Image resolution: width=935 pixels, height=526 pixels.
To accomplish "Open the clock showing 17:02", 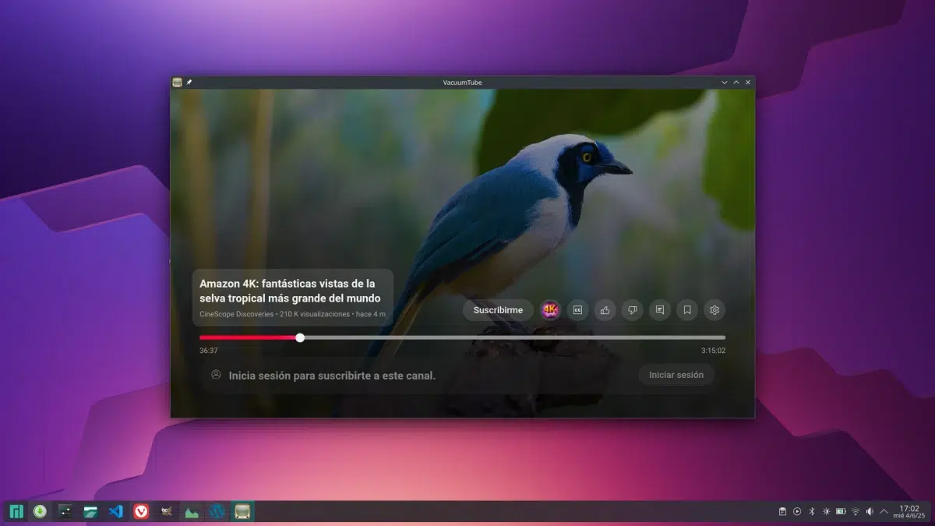I will (909, 511).
